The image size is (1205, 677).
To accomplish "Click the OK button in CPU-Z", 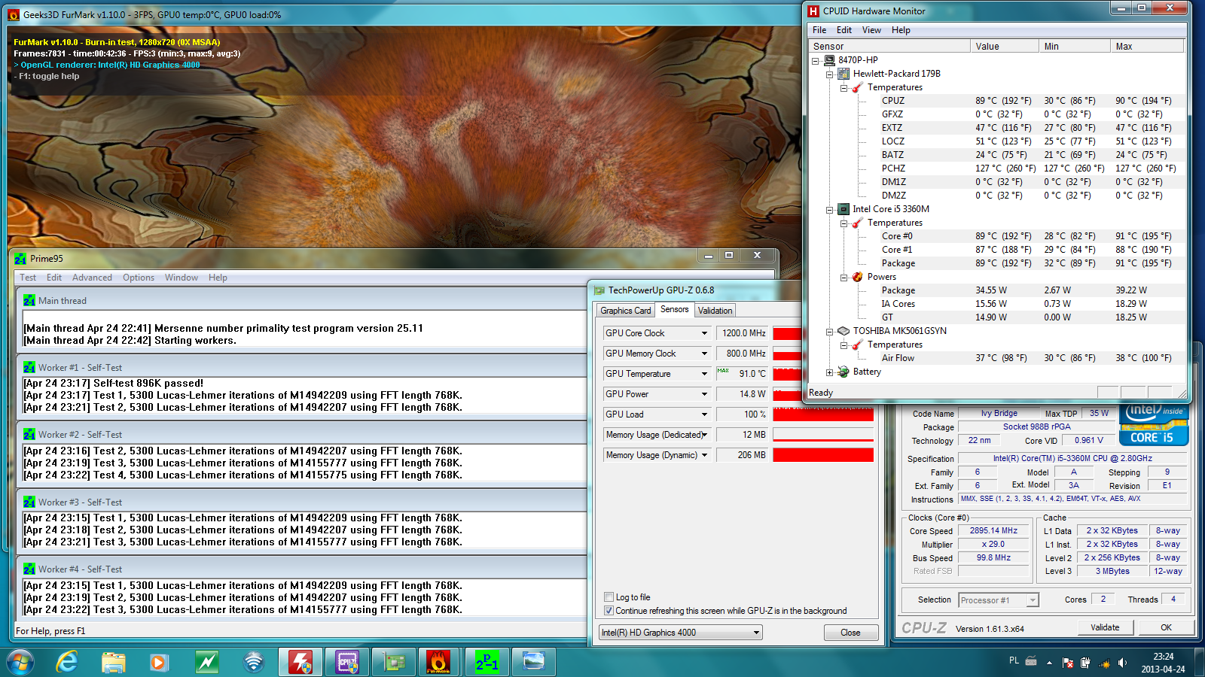I will click(x=1166, y=627).
